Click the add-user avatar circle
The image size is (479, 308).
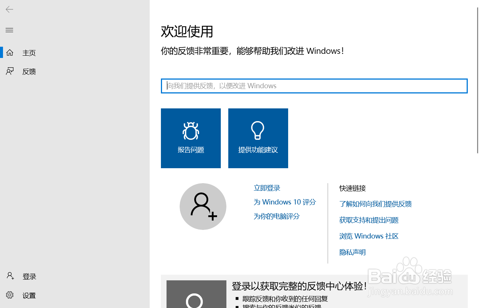point(203,206)
